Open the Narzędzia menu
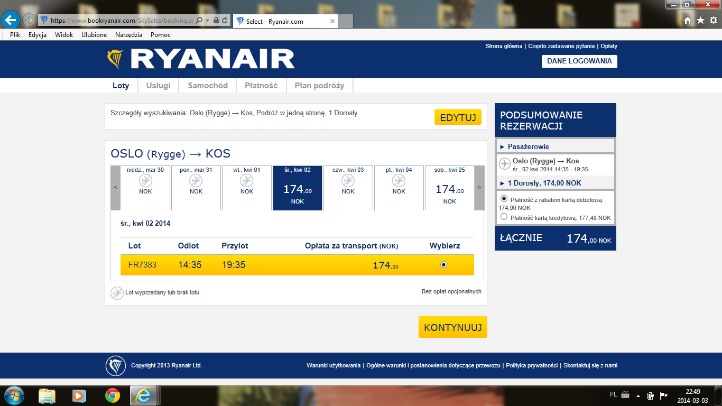 click(128, 35)
